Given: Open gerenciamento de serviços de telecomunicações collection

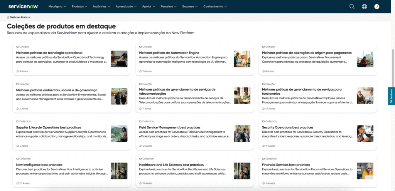Looking at the screenshot, I should click(x=177, y=91).
